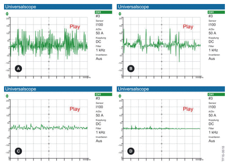Viewport: 230px width, 163px height.
Task: Click the Universalscope title above scope B
Action: [x=134, y=7]
